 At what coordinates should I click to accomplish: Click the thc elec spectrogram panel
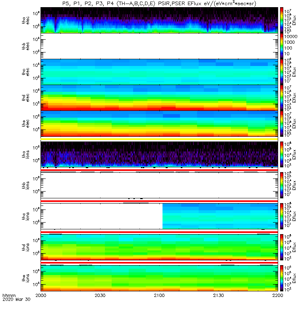coord(159,72)
